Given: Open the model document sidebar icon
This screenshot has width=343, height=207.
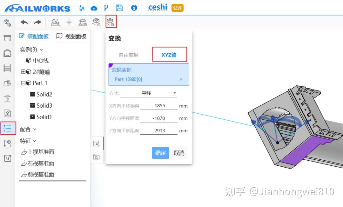Looking at the screenshot, I should tap(7, 113).
